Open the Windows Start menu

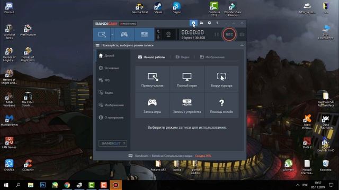(x=6, y=185)
